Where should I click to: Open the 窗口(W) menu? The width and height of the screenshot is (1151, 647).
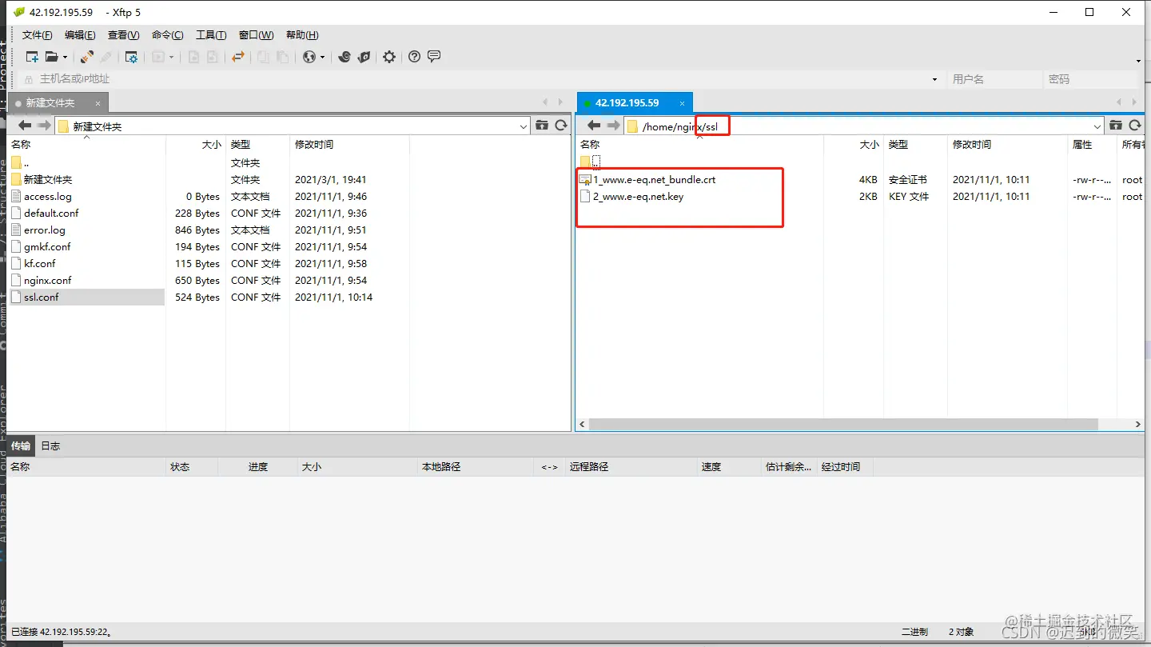[x=256, y=35]
